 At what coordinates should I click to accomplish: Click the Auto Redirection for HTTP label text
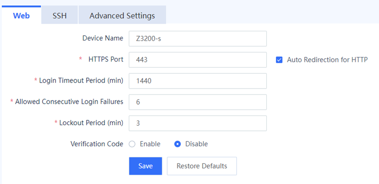tap(327, 60)
